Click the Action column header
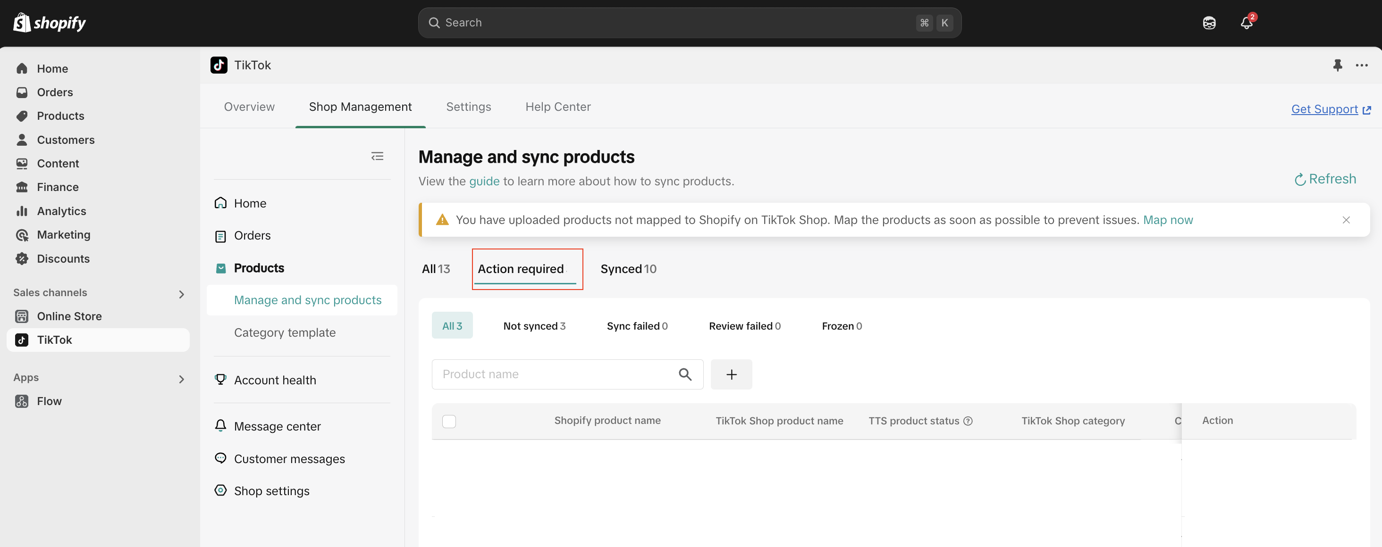Image resolution: width=1382 pixels, height=547 pixels. tap(1217, 421)
